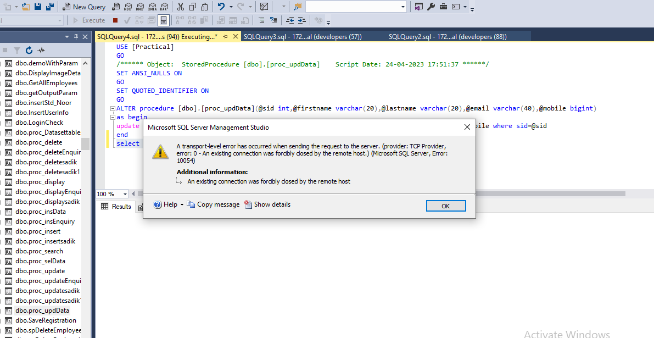Switch to the SQLQuery3.sql tab
654x338 pixels.
[302, 37]
